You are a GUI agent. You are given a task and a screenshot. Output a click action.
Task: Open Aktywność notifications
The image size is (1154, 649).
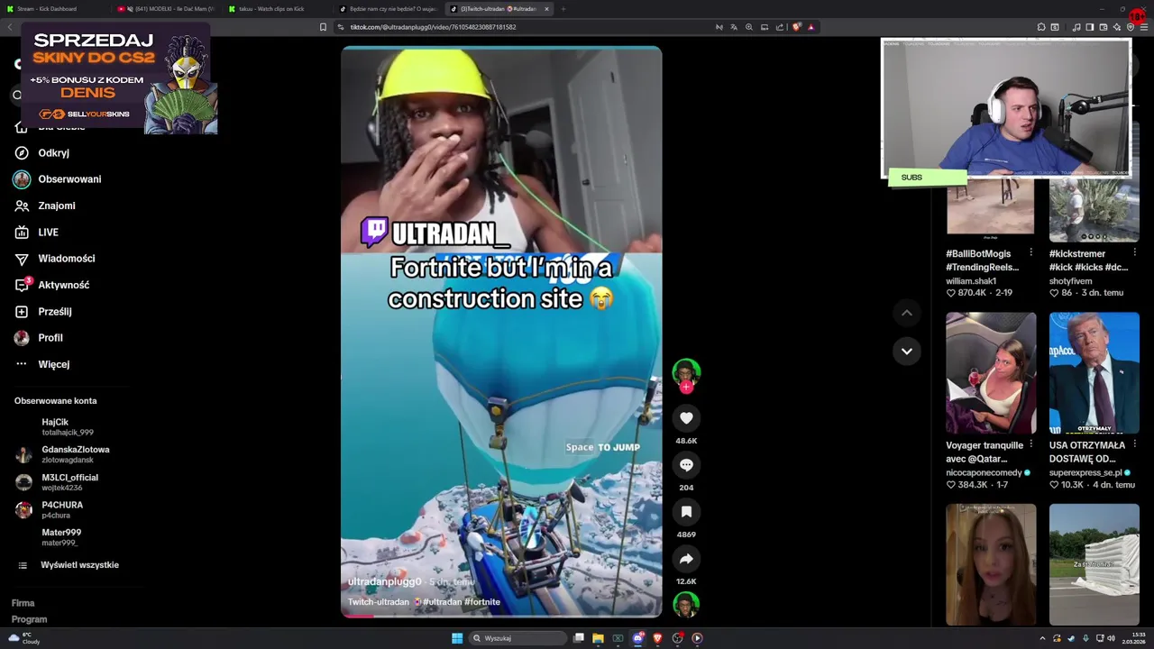pyautogui.click(x=52, y=285)
